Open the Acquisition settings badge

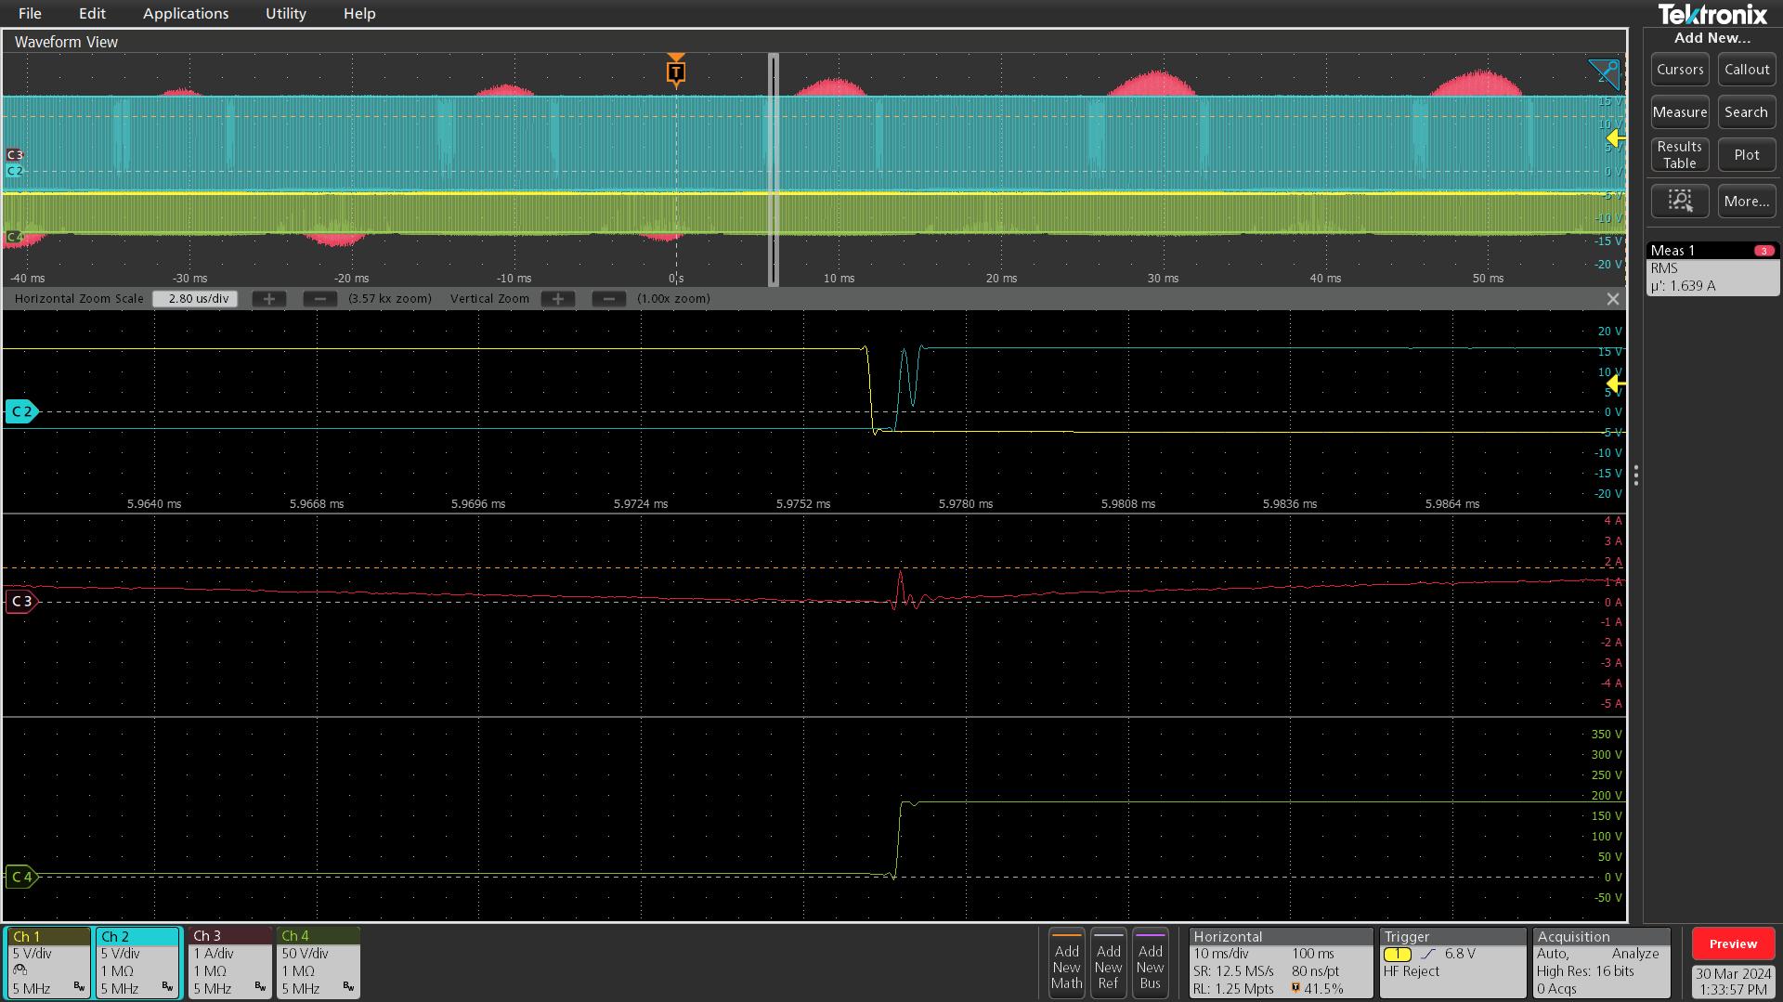tap(1601, 963)
